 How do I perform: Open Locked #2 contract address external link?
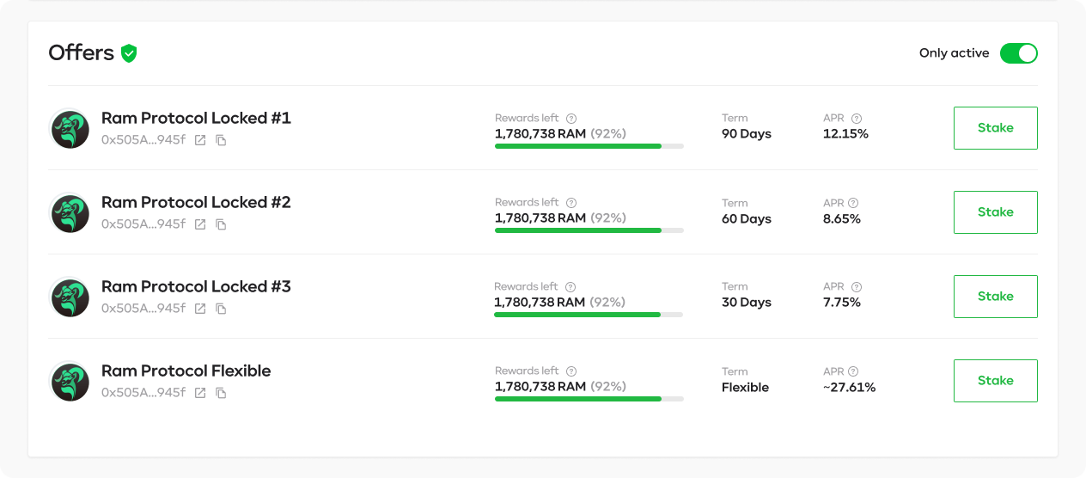[200, 224]
